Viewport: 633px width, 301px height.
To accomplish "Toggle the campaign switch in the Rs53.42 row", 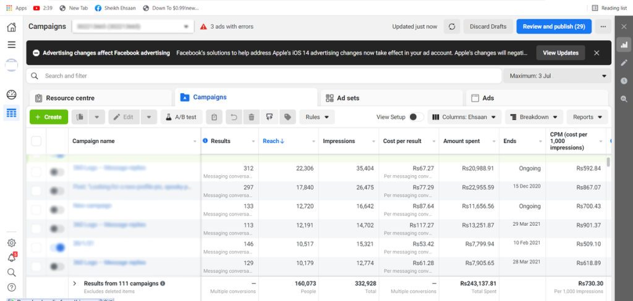I will [x=57, y=248].
